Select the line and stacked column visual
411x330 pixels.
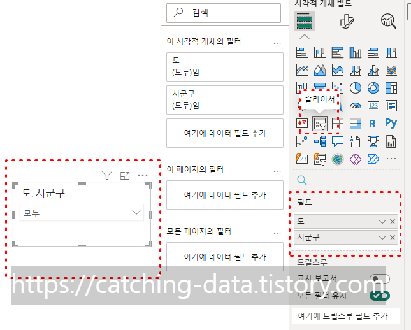[x=355, y=70]
